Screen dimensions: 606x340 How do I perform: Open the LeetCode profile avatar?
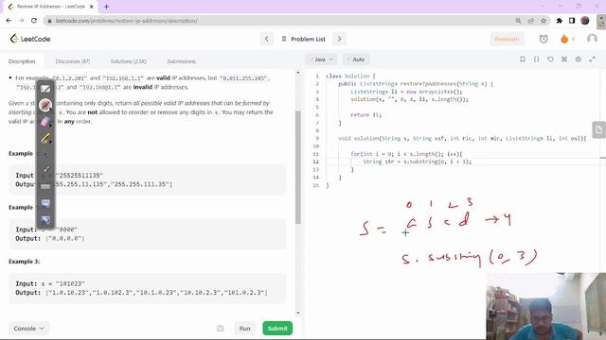coord(592,39)
